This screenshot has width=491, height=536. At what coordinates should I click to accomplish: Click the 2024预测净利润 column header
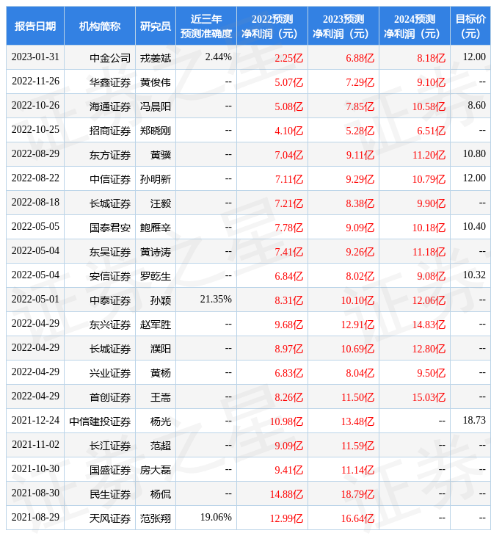[x=415, y=26]
